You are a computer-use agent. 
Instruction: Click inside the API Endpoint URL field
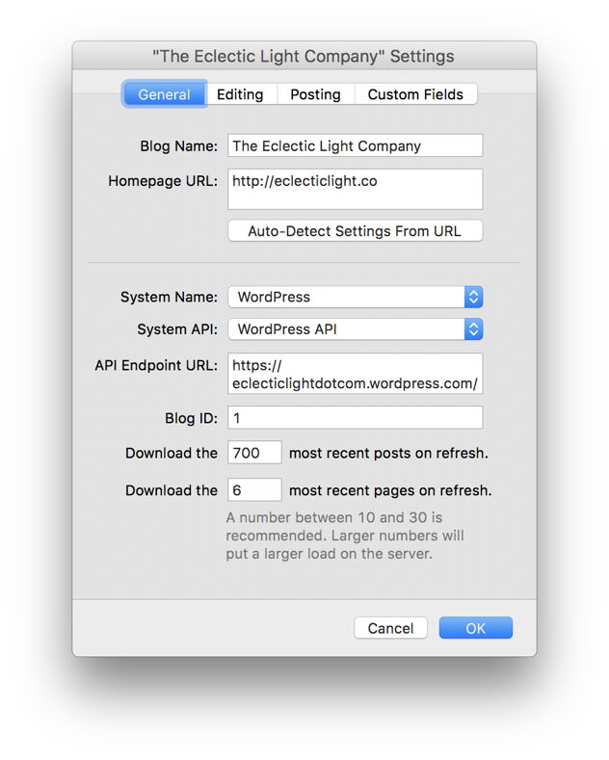355,374
